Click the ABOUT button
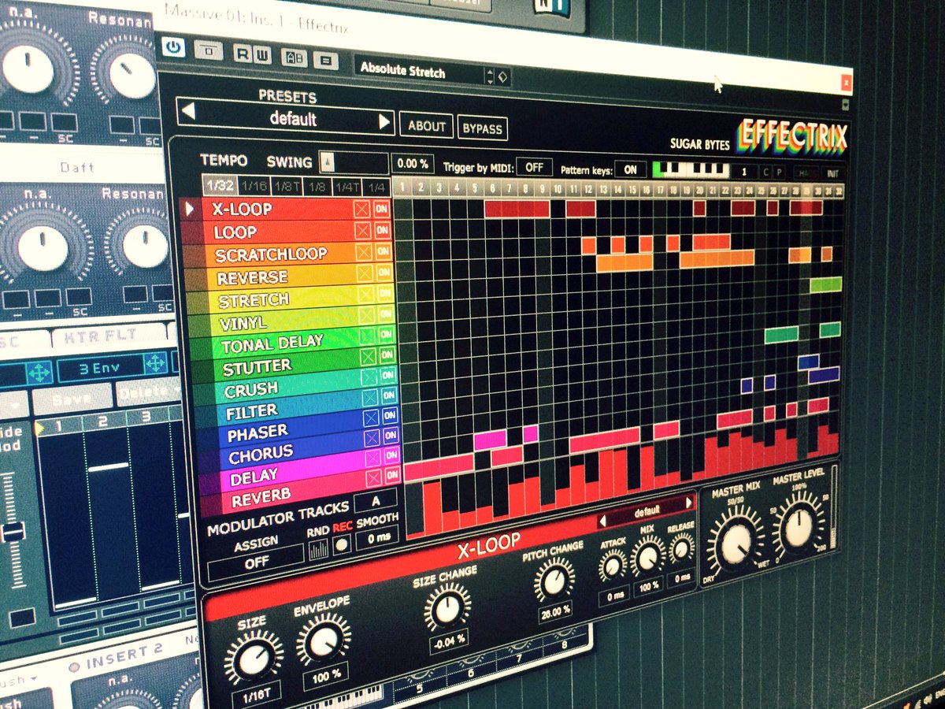 coord(427,126)
